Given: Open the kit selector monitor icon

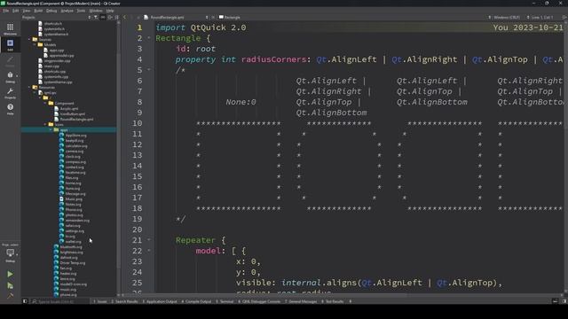Looking at the screenshot, I should [x=10, y=254].
